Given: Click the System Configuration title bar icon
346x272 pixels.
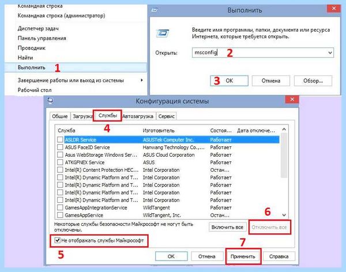Looking at the screenshot, I should click(x=50, y=101).
